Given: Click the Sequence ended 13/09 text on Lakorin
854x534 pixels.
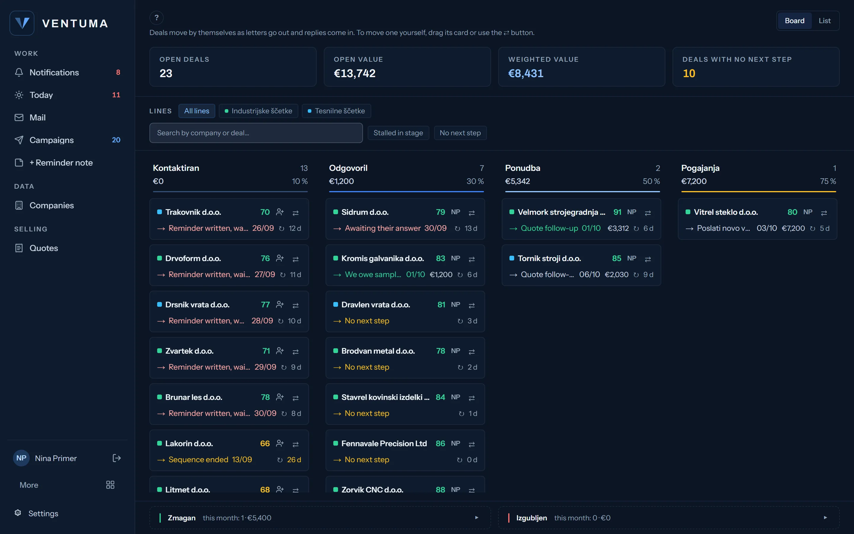Looking at the screenshot, I should pyautogui.click(x=210, y=460).
